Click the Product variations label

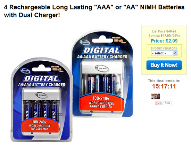tap(164, 48)
